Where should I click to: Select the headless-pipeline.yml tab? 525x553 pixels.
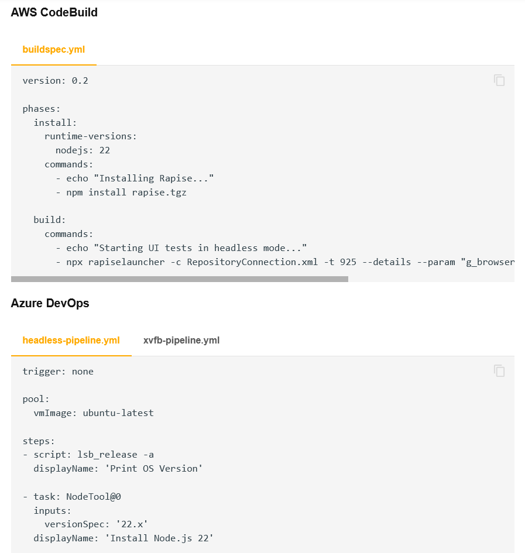coord(71,340)
